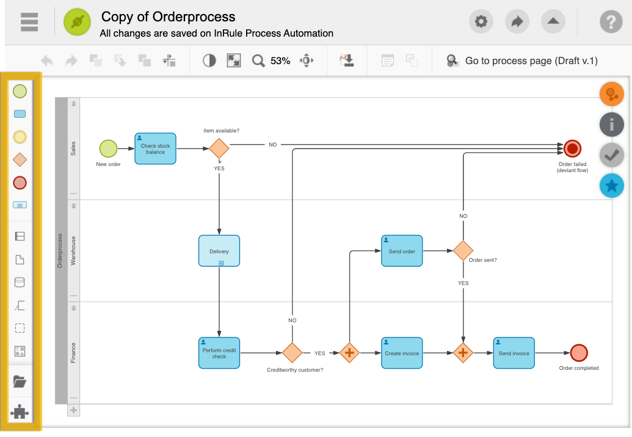632x437 pixels.
Task: Open the puzzle piece extensions panel
Action: coord(20,413)
